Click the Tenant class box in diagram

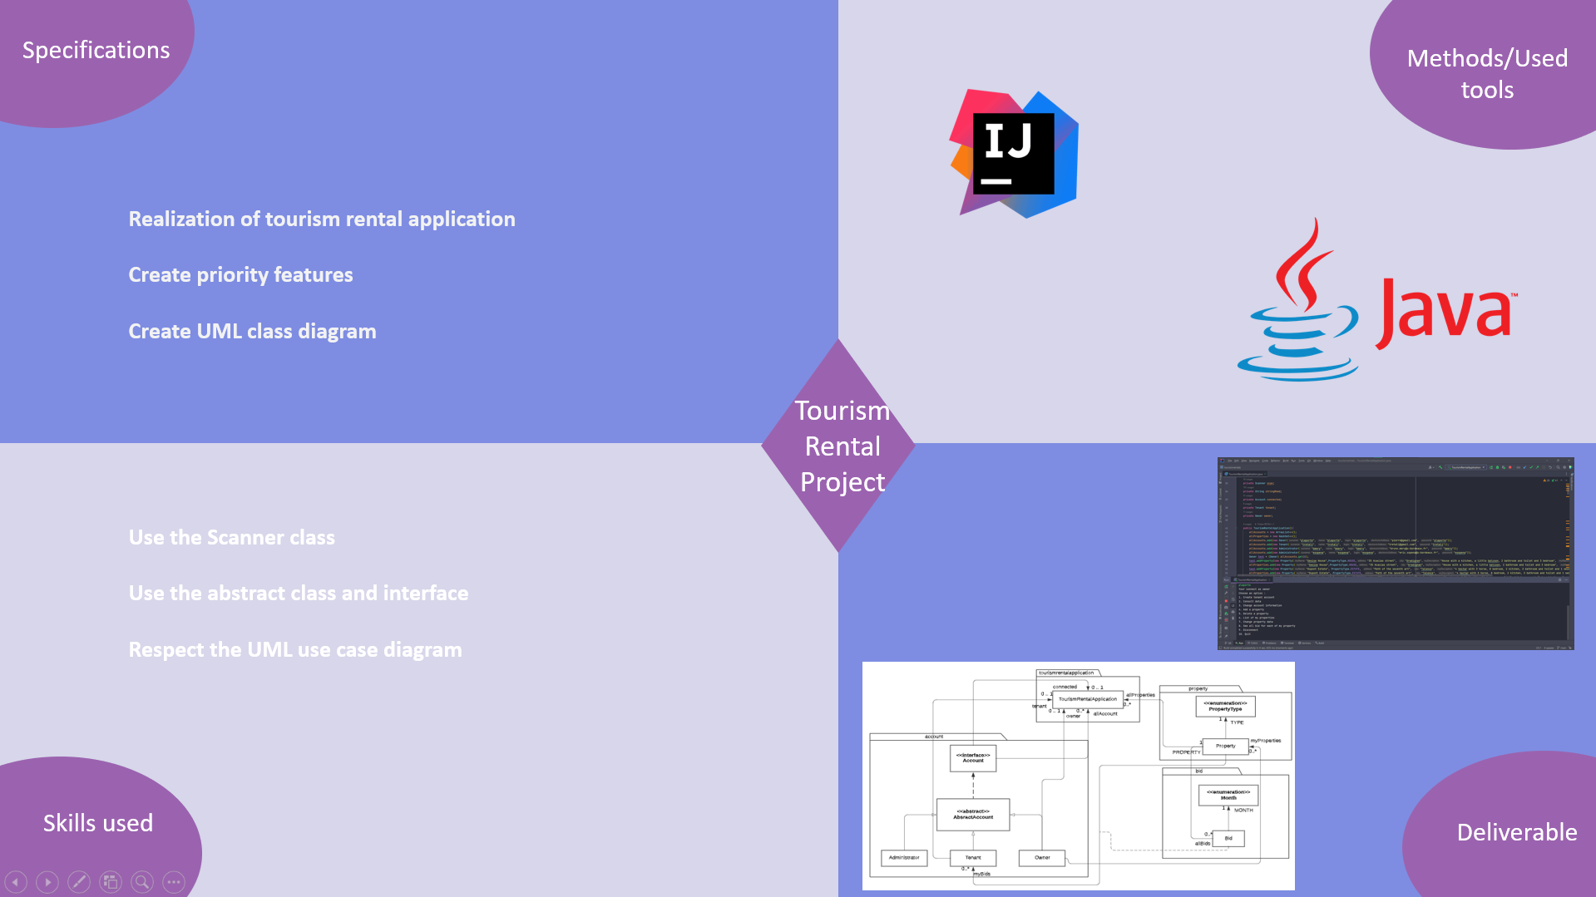(x=973, y=857)
